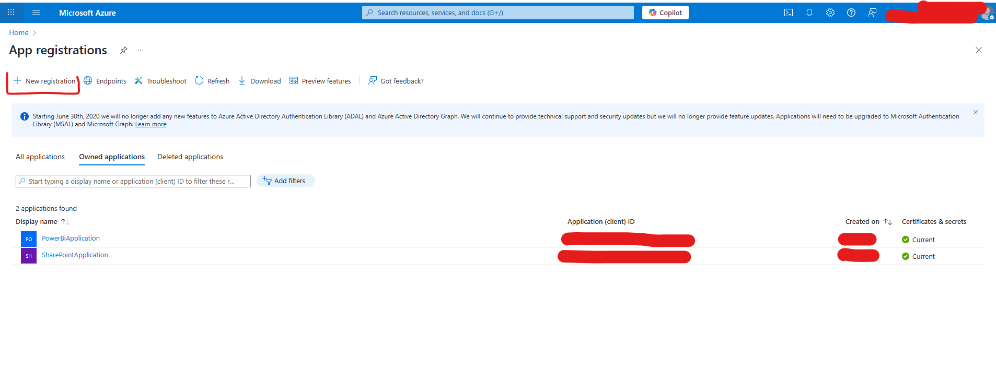Sort by Display name arrow icon

click(x=65, y=222)
